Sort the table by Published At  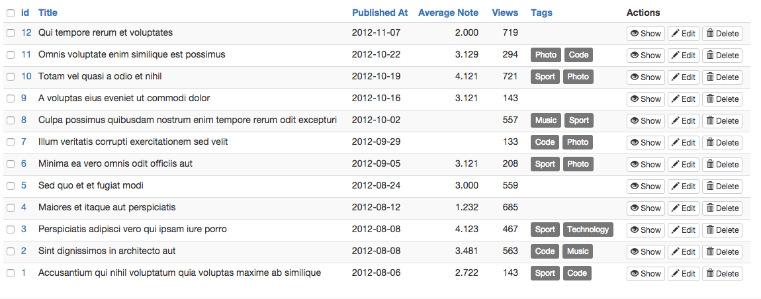coord(380,13)
